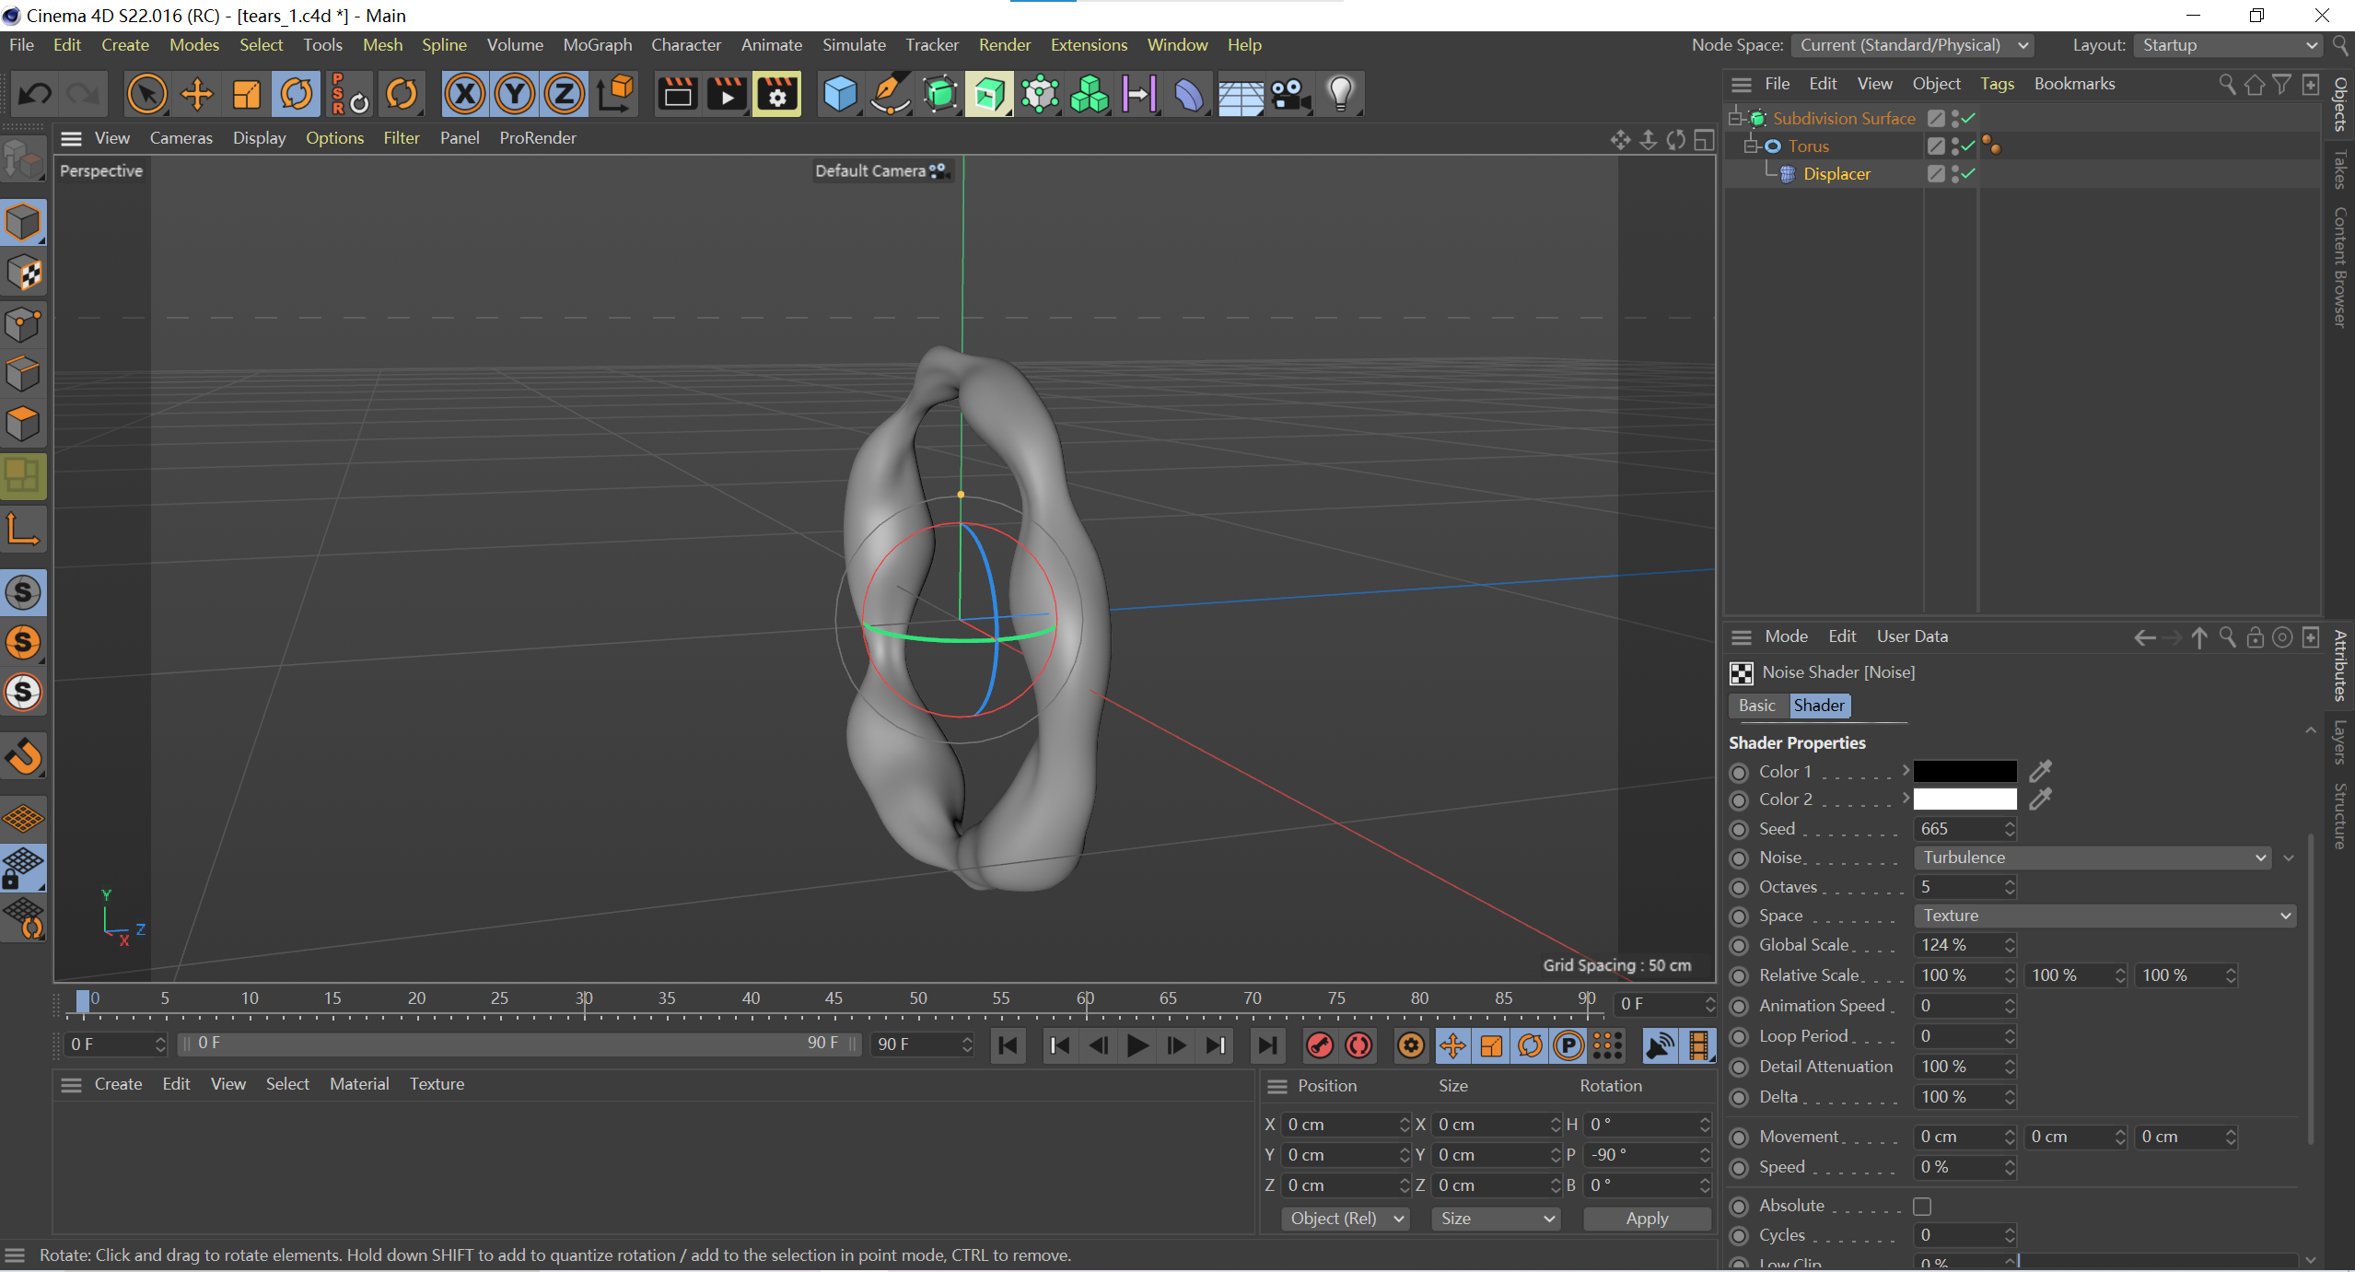This screenshot has width=2355, height=1272.
Task: Switch to the Basic tab
Action: 1756,706
